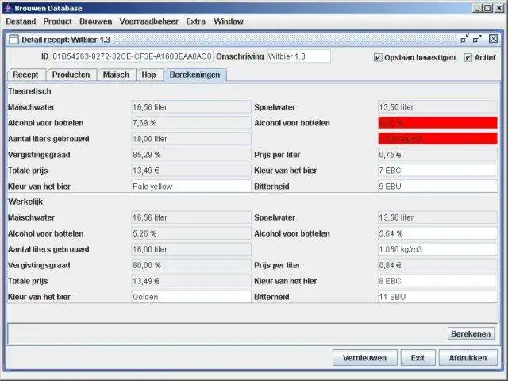
Task: Uncheck the Actief checkbox
Action: (468, 58)
